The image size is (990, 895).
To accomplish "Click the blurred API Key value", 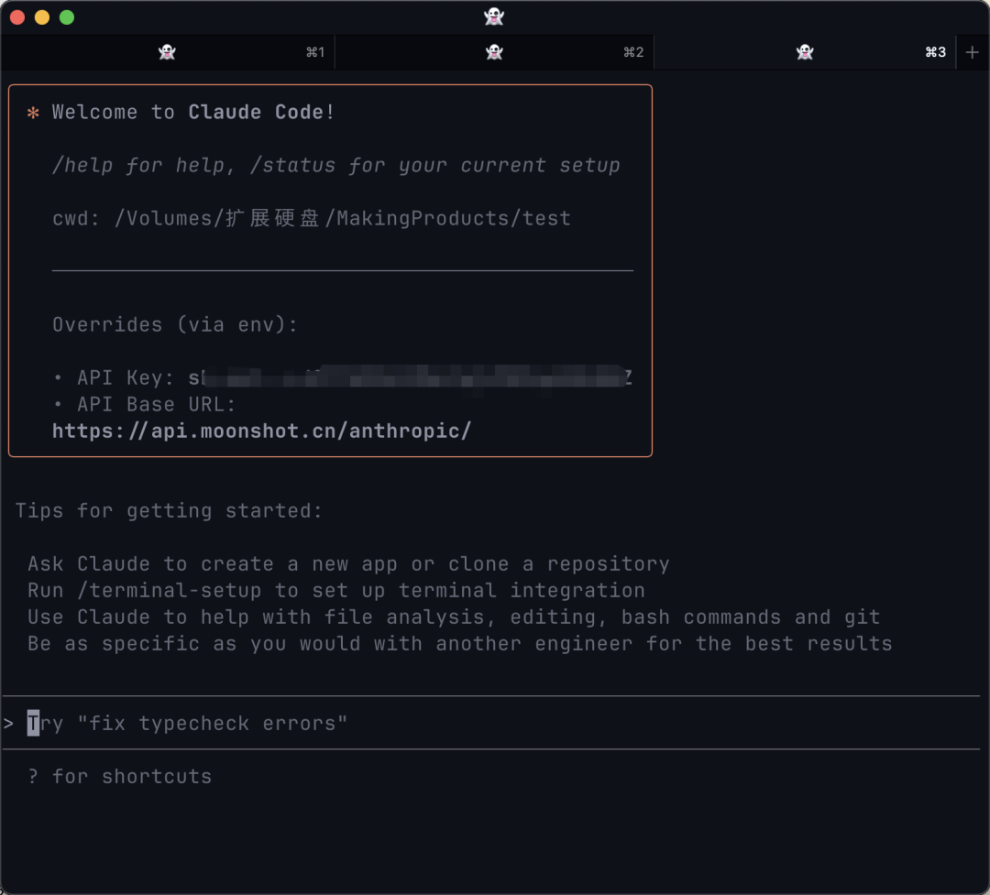I will (411, 377).
